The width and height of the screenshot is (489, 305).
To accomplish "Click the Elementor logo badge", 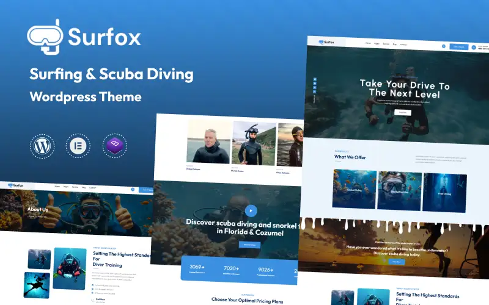I will (78, 146).
